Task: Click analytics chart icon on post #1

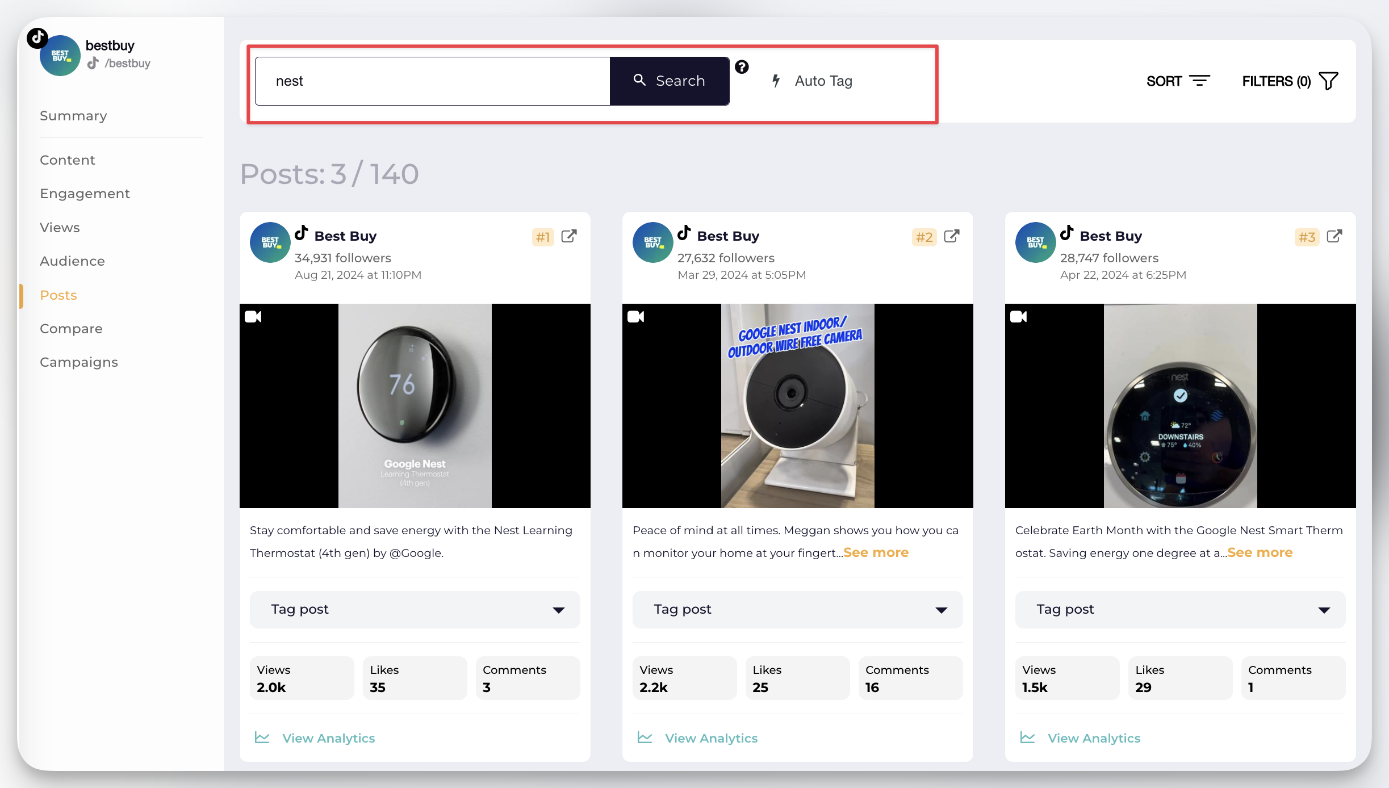Action: click(x=262, y=737)
